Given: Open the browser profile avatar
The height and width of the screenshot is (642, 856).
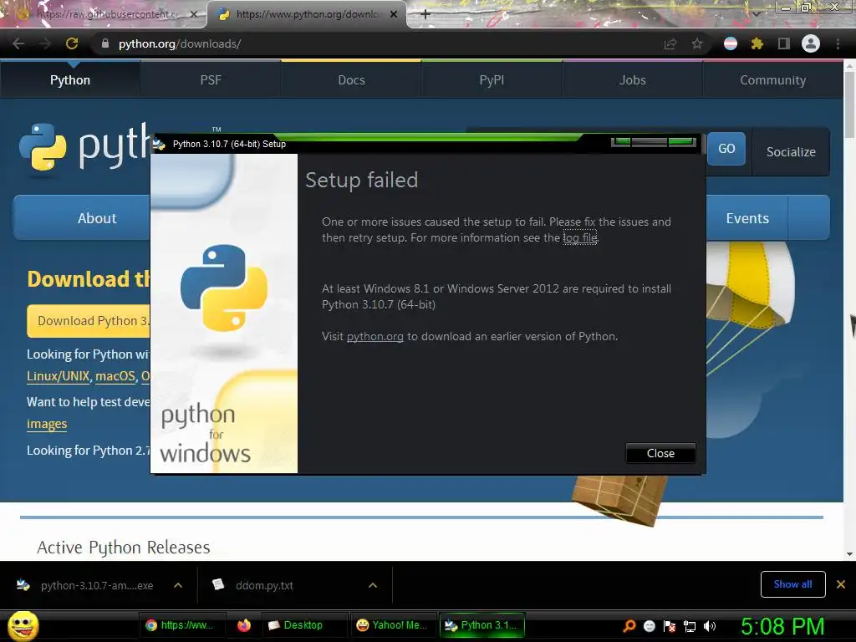Looking at the screenshot, I should 811,43.
